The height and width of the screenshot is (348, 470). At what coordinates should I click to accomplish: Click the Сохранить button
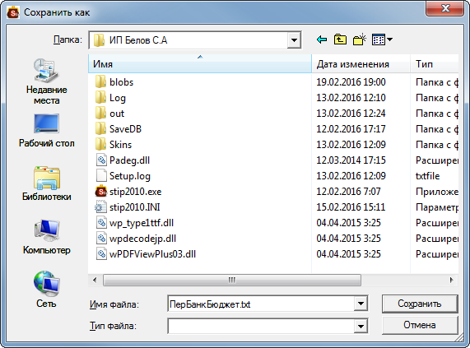420,304
